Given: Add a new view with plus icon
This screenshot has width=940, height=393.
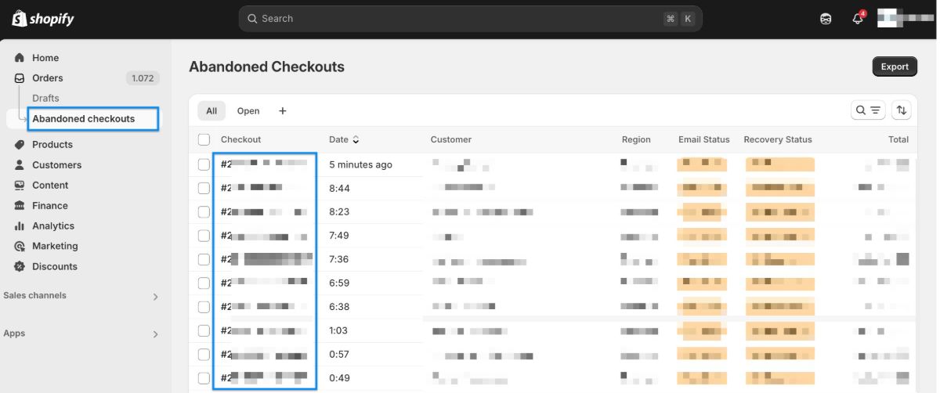Looking at the screenshot, I should [x=283, y=111].
